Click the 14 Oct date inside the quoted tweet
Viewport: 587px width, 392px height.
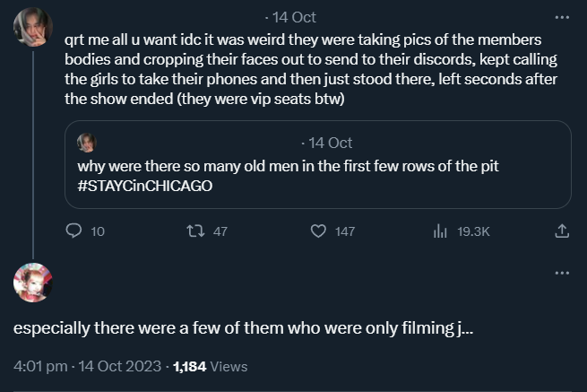[328, 143]
